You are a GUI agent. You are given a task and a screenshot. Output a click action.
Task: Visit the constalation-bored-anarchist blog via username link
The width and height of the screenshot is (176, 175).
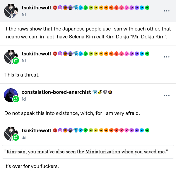[x=56, y=92]
